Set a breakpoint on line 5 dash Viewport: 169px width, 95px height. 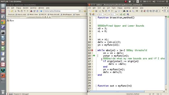92,28
